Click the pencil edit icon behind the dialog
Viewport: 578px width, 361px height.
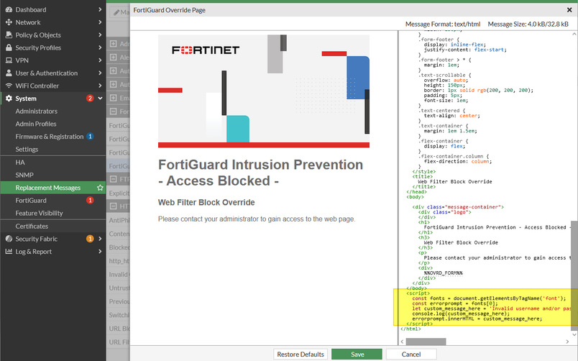point(116,12)
